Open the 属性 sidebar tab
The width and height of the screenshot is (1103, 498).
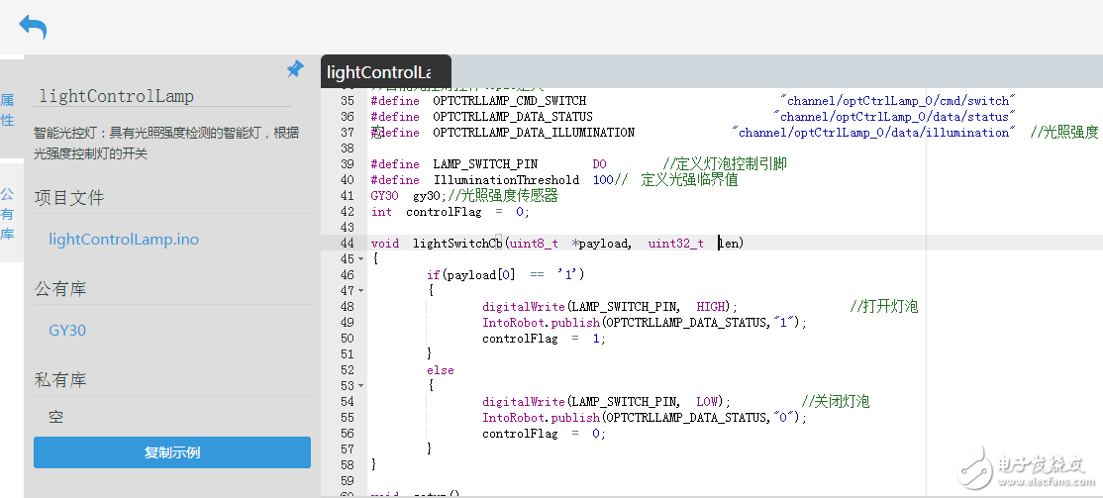point(8,109)
